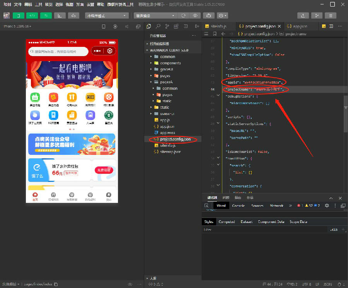Expand the components folder in the file tree
This screenshot has height=288, width=348.
[x=151, y=63]
